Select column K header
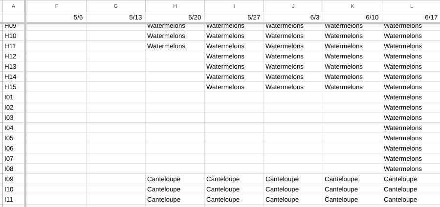440x207 pixels. coord(352,6)
